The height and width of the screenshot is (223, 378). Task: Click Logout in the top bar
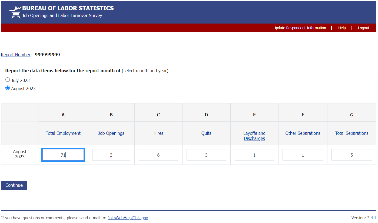pos(363,28)
